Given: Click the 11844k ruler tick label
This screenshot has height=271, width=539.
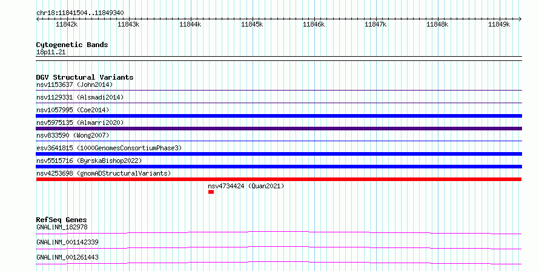Looking at the screenshot, I should [x=190, y=24].
